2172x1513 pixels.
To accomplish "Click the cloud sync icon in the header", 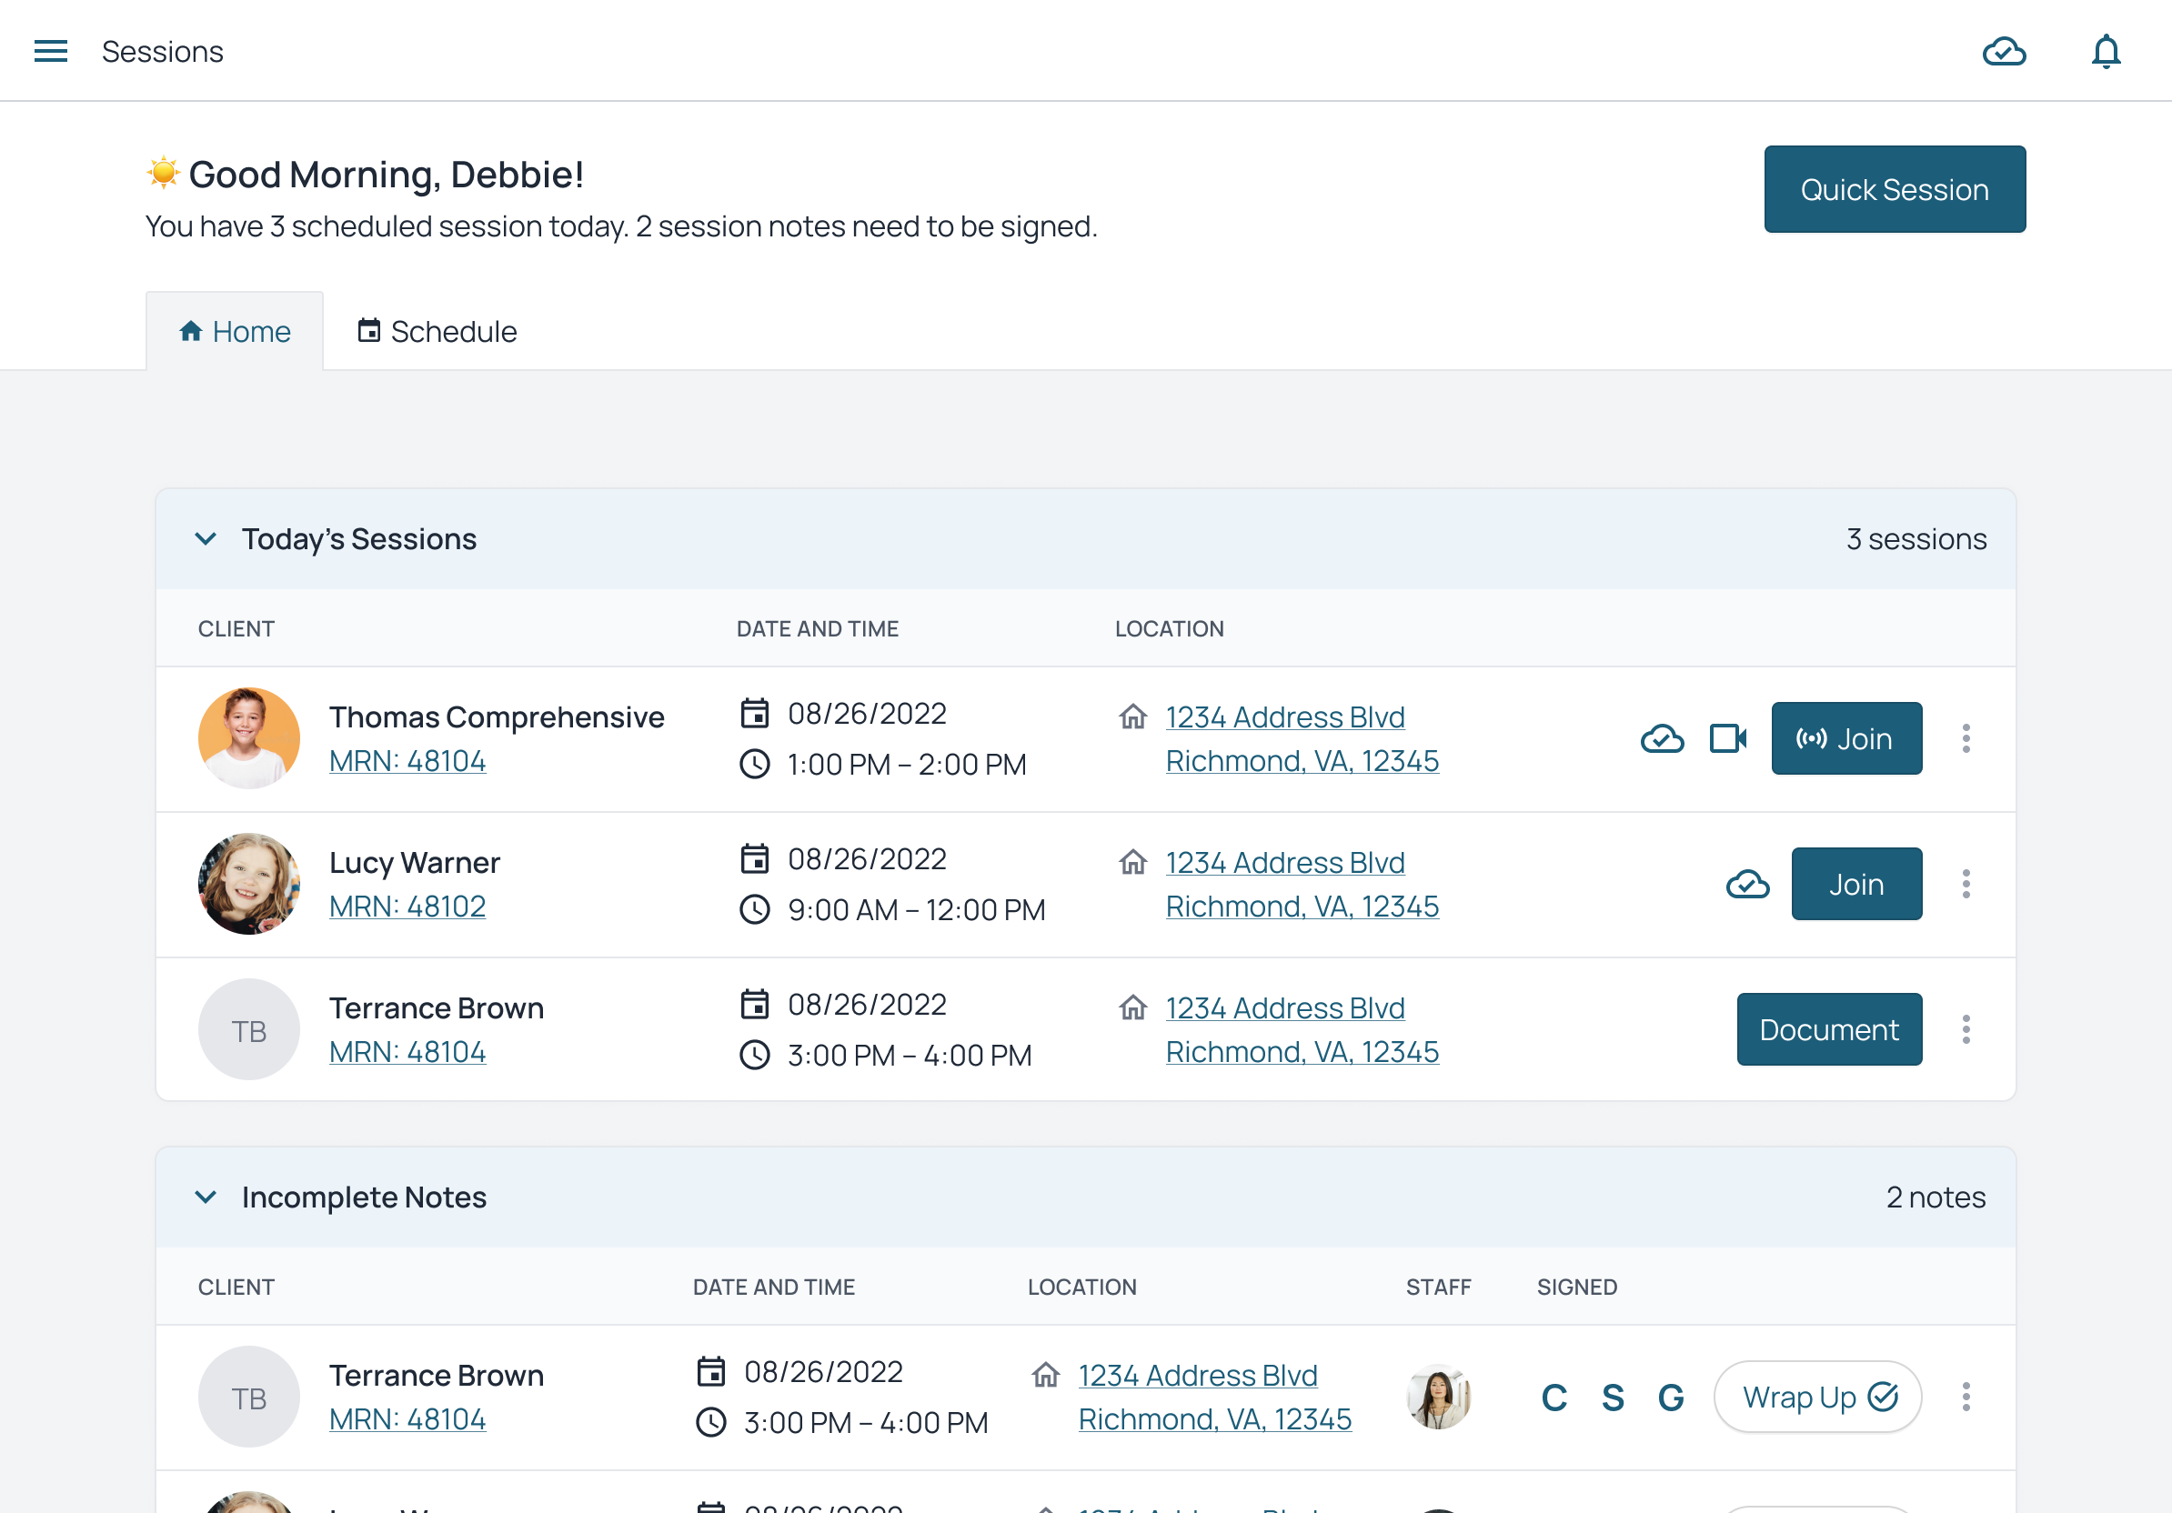I will pyautogui.click(x=2004, y=51).
